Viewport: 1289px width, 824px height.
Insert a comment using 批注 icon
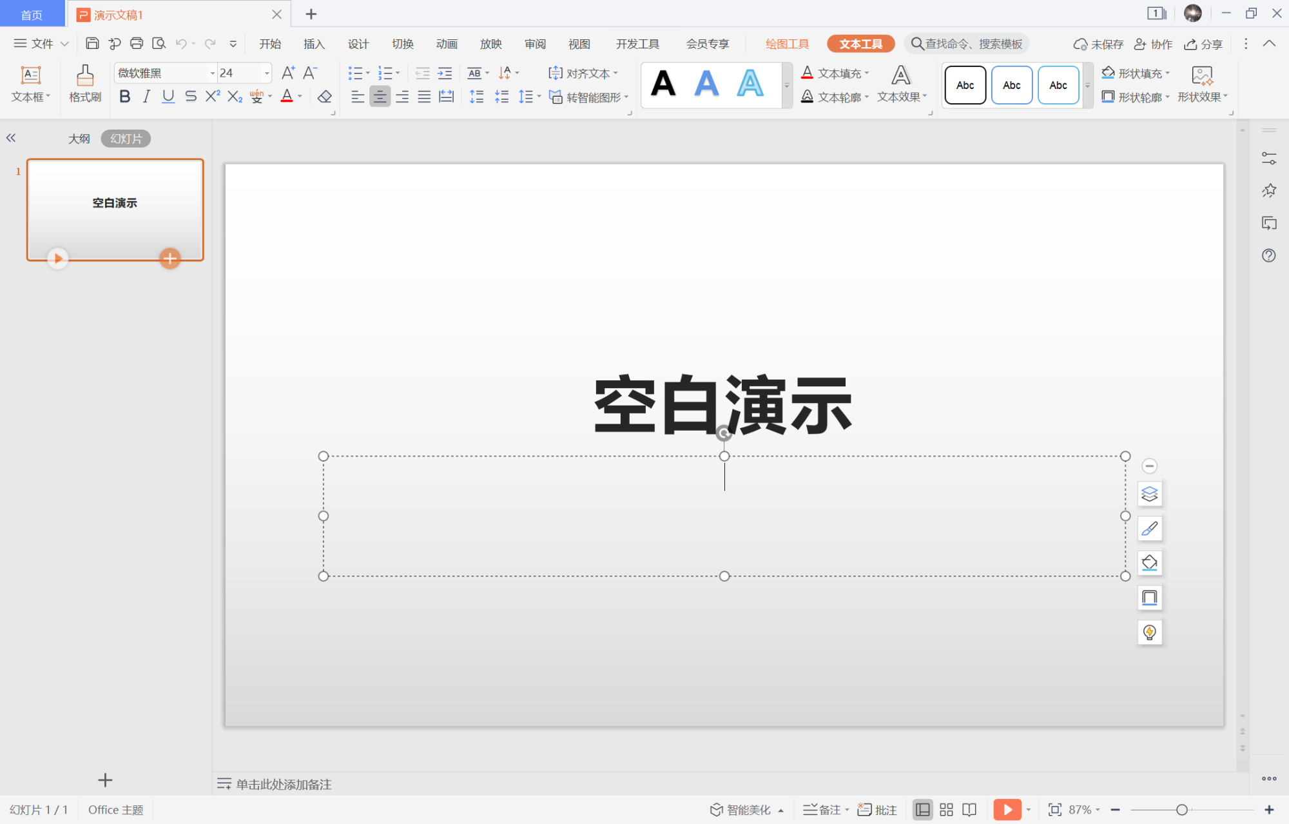877,809
